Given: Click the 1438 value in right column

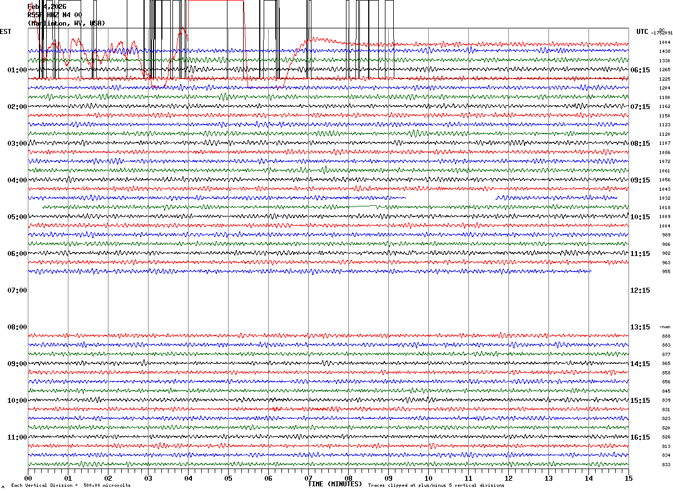Looking at the screenshot, I should 665,51.
